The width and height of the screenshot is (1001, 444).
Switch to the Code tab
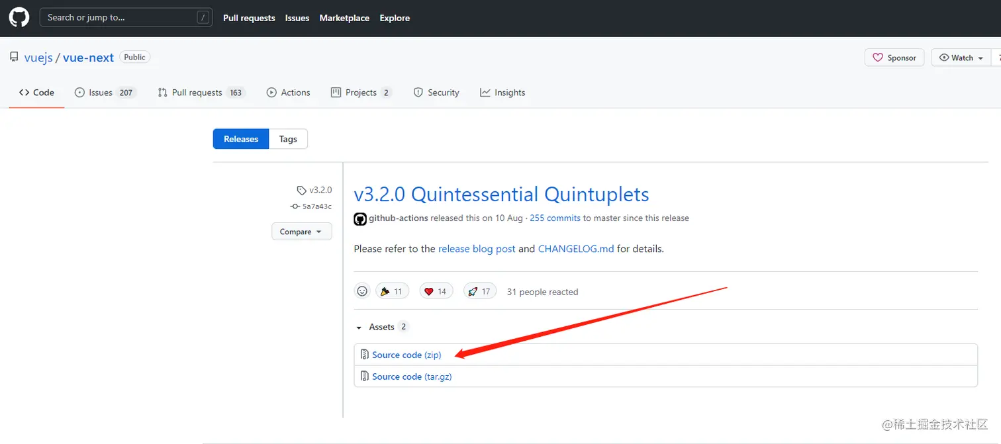coord(36,93)
